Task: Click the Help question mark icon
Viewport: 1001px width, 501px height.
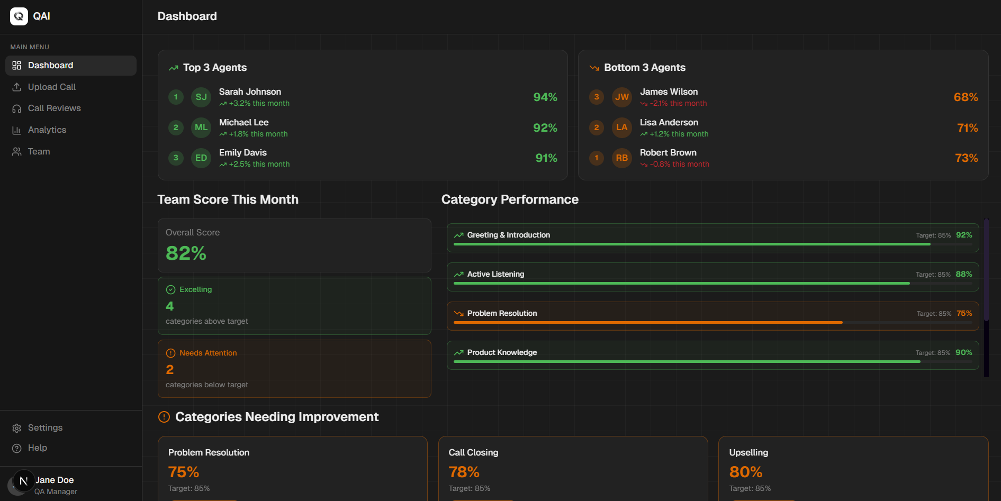Action: 17,448
